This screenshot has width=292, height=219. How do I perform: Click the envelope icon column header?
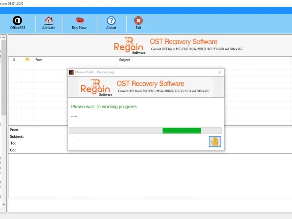[27, 59]
